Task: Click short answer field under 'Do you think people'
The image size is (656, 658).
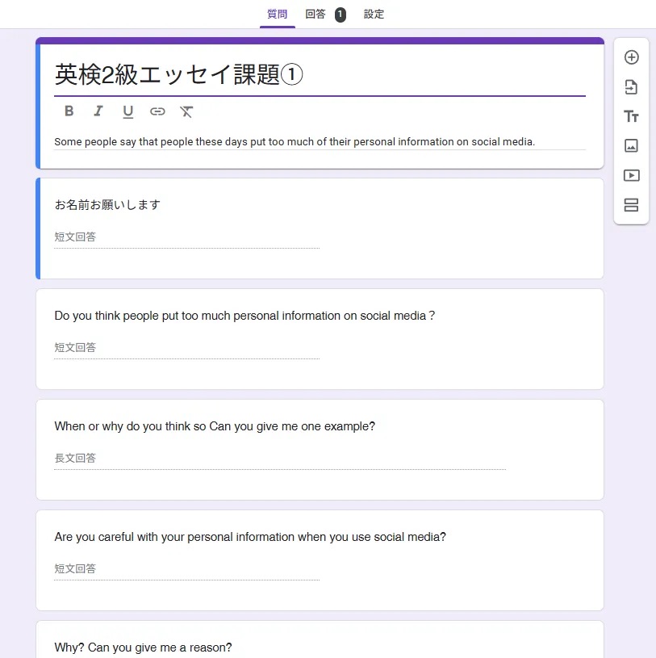Action: 186,348
